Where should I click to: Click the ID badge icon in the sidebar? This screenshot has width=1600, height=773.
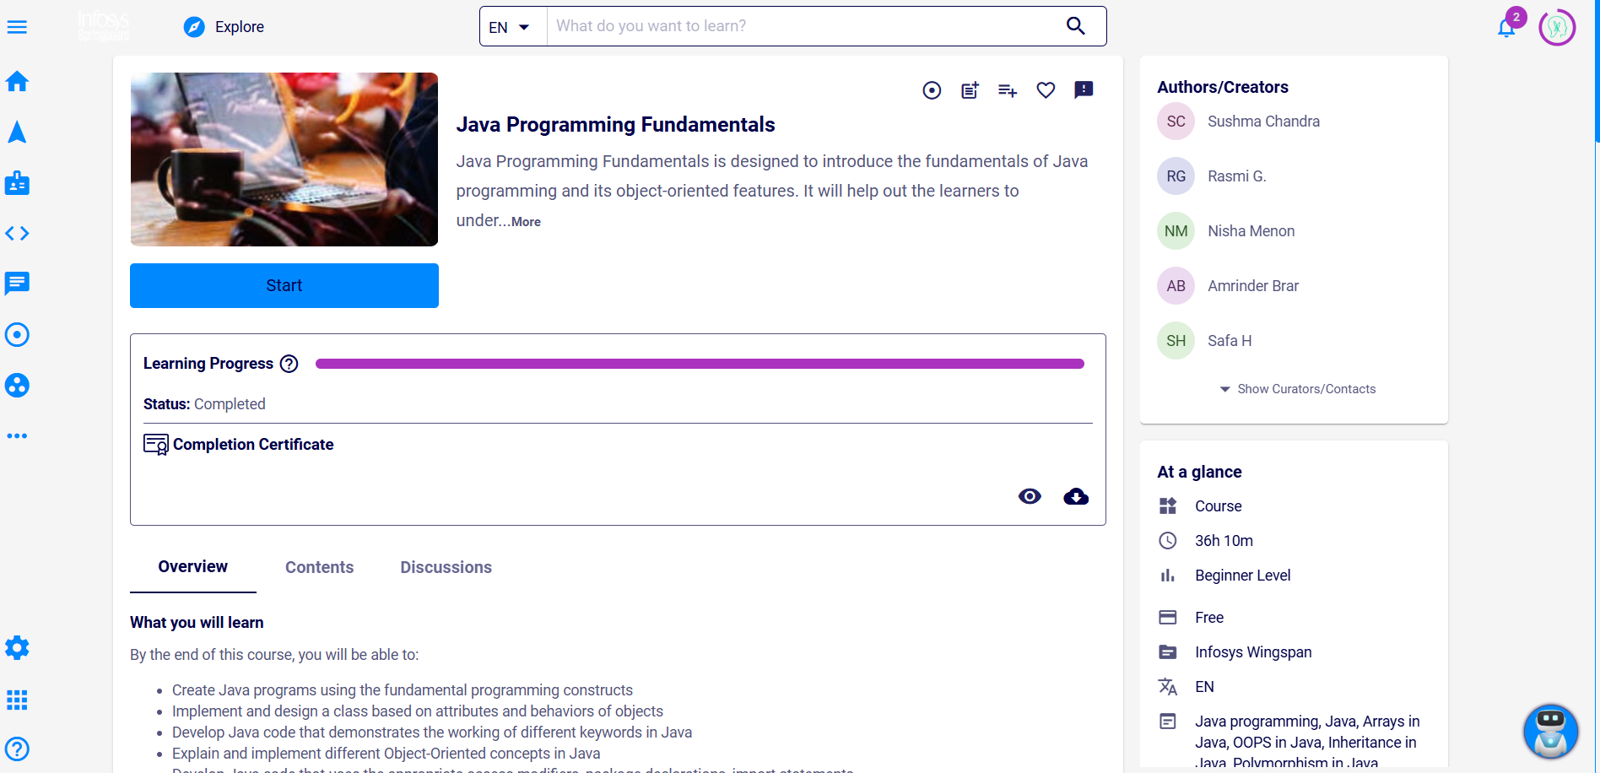(17, 182)
